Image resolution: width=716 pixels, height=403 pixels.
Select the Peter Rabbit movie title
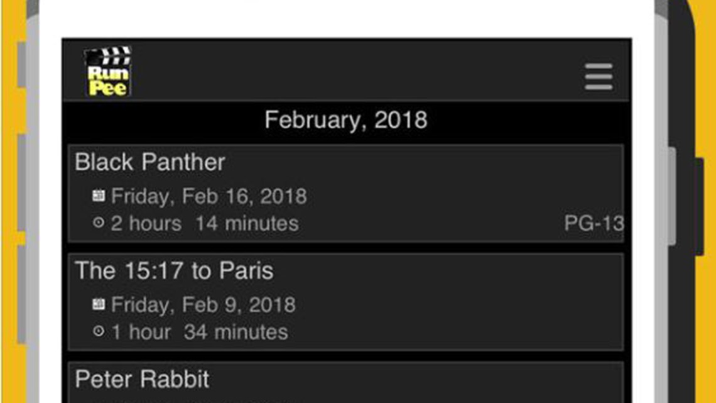point(142,378)
